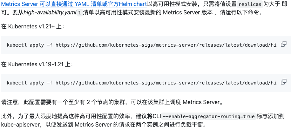
Task: Click the bold '将' before CLI
Action: tap(150, 117)
